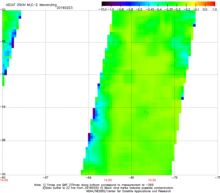220x193 pixels.
Task: Select the -81 longitude axis label
Action: [x=131, y=178]
